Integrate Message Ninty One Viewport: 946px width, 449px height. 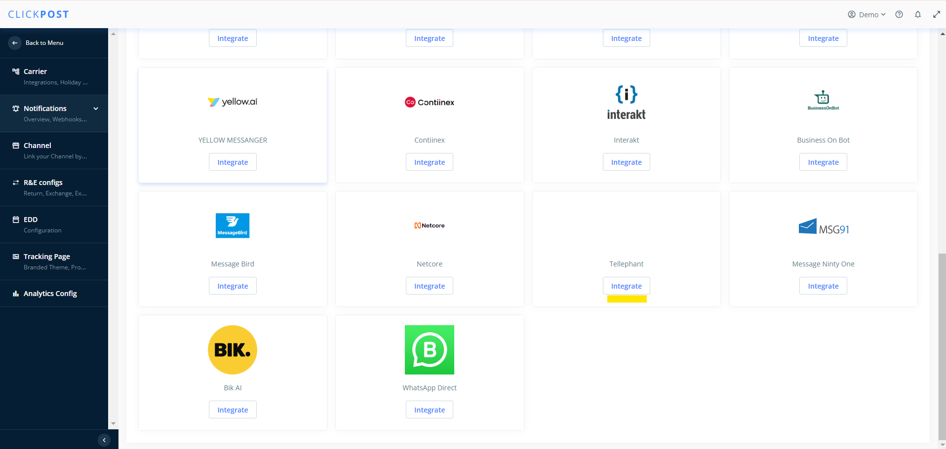point(823,286)
